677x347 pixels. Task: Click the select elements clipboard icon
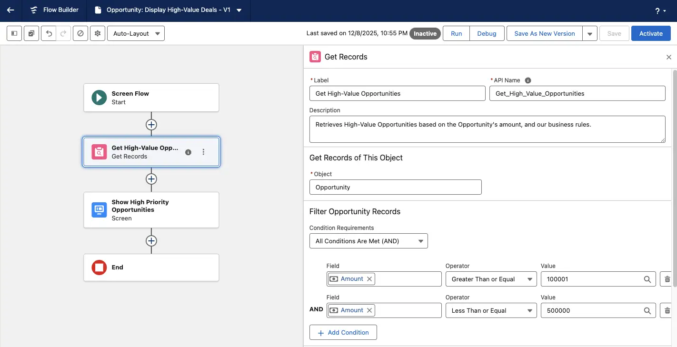(x=31, y=33)
